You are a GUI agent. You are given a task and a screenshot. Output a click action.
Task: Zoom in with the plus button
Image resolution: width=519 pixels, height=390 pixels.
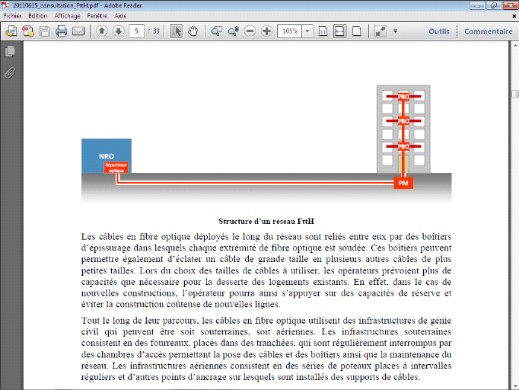[x=266, y=31]
